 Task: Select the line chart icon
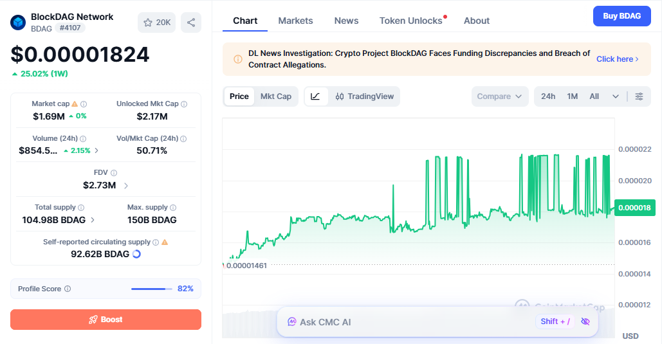coord(315,96)
